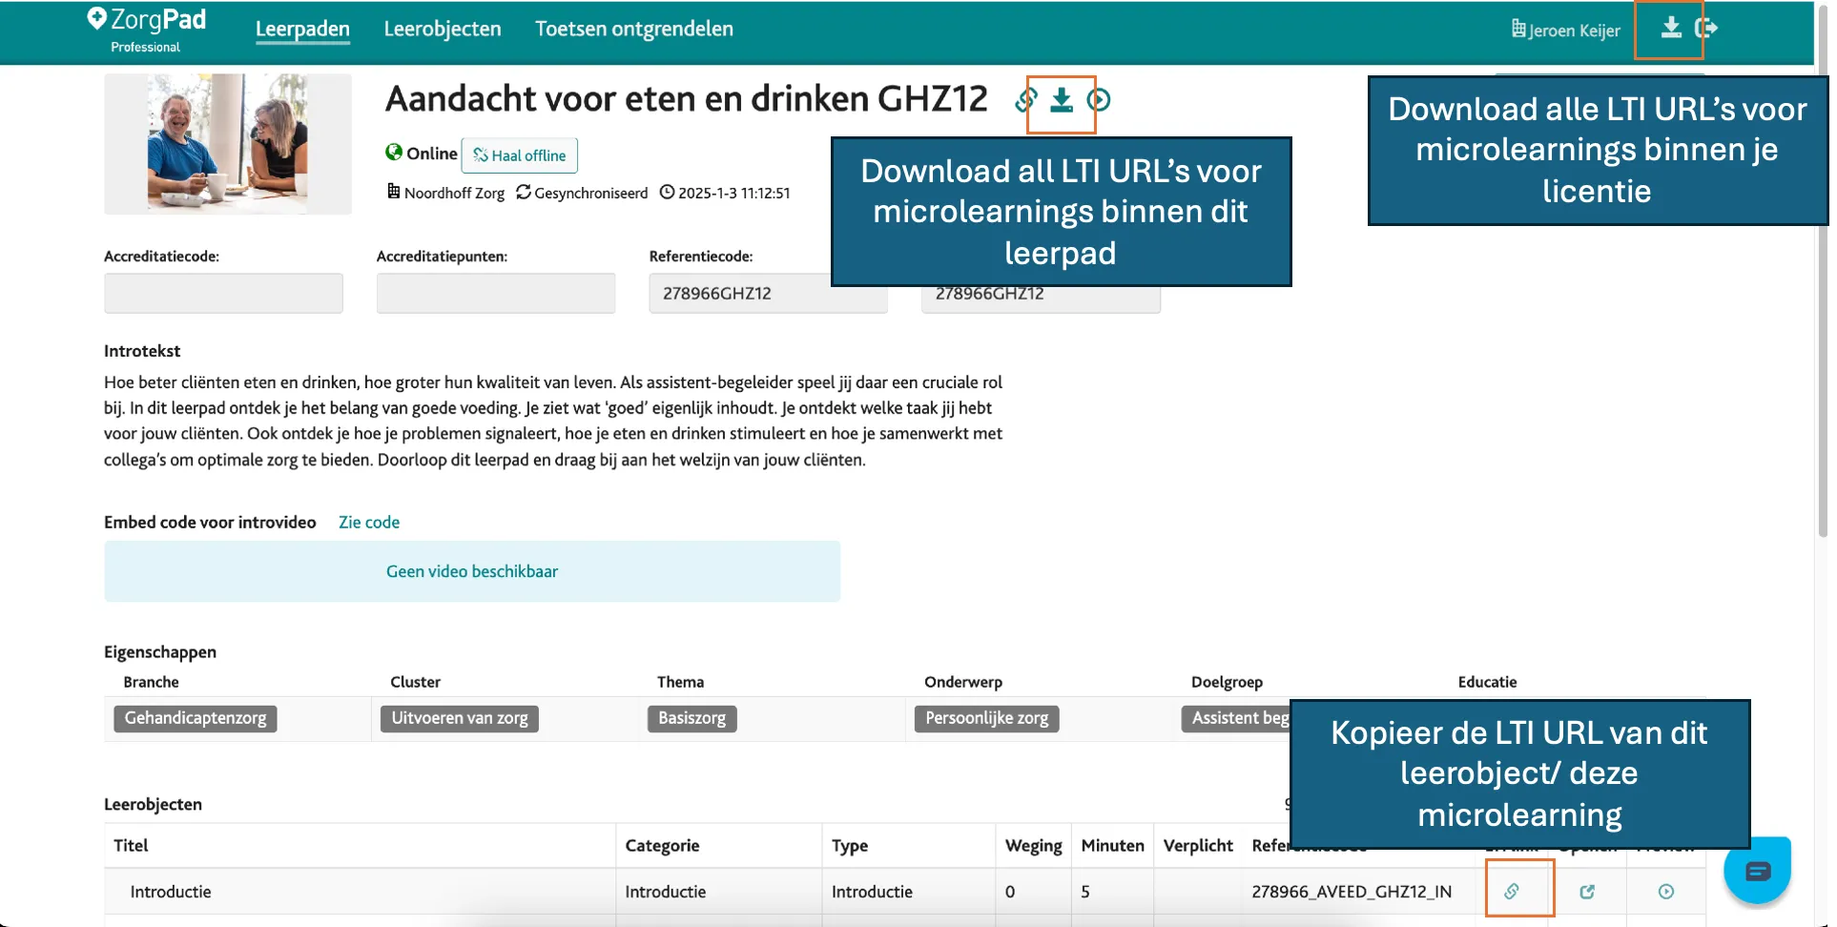Click the Titel column header
1837x927 pixels.
pyautogui.click(x=131, y=846)
